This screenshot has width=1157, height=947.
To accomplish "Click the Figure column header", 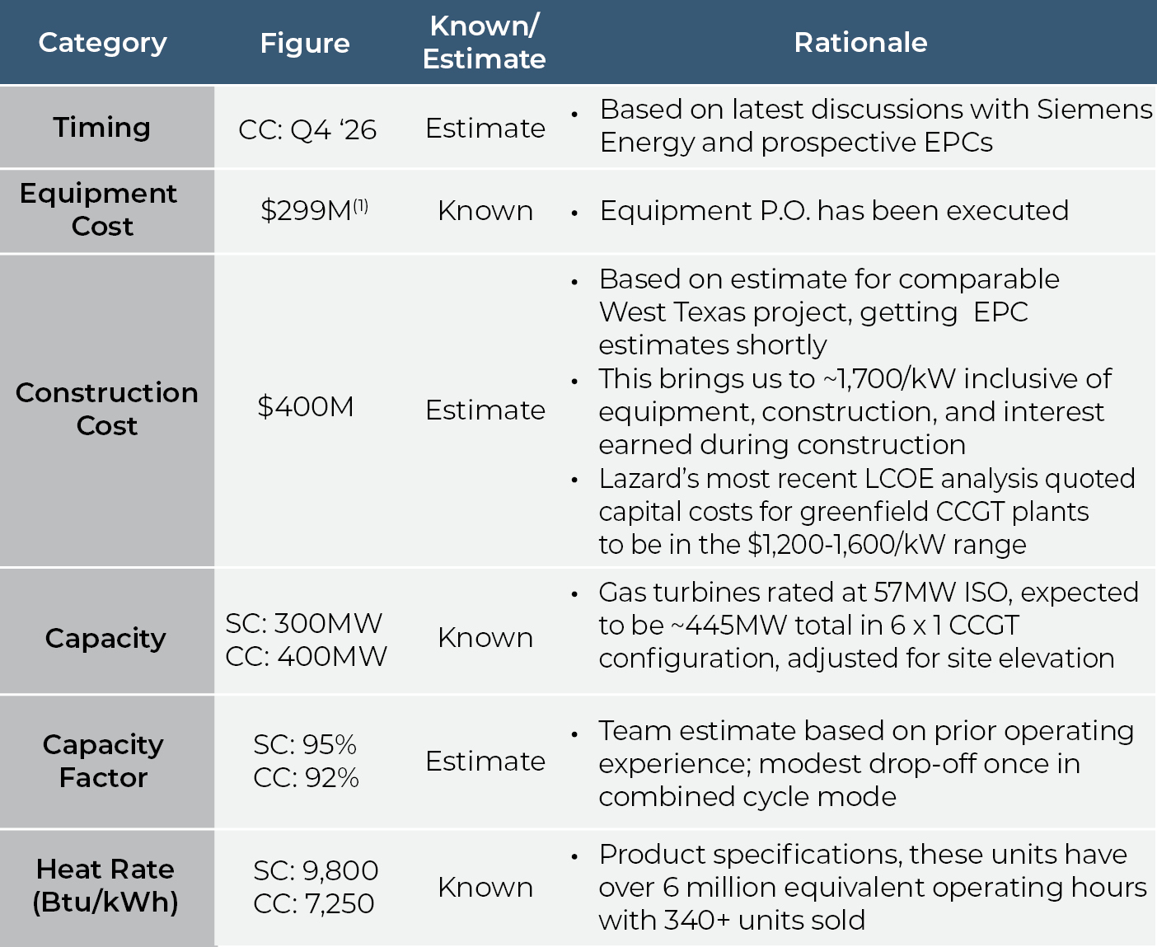I will click(305, 43).
